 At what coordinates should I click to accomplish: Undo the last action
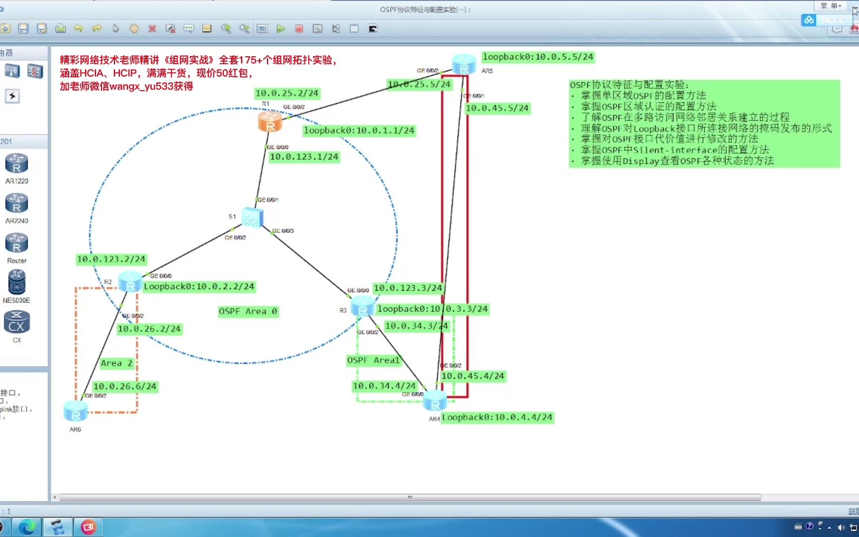(78, 29)
